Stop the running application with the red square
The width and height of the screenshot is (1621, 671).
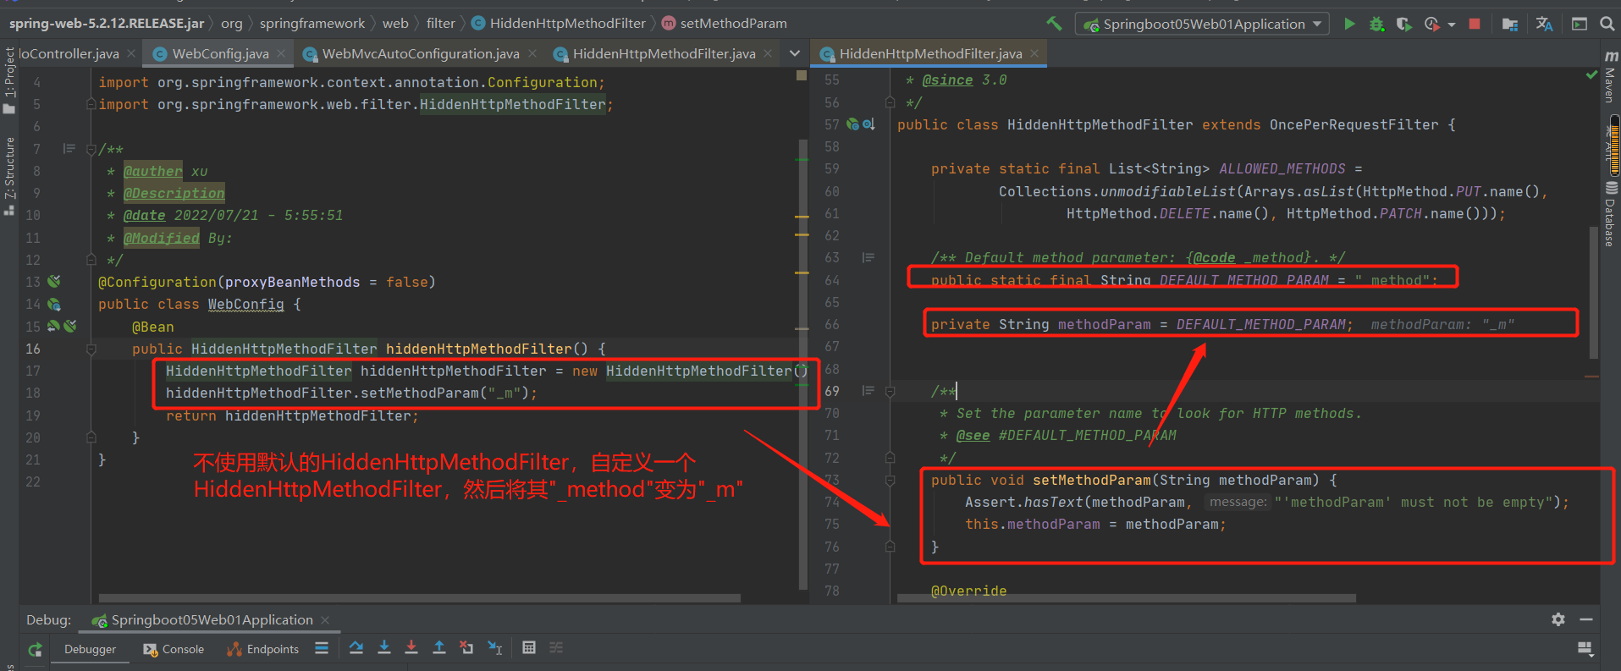(1475, 24)
